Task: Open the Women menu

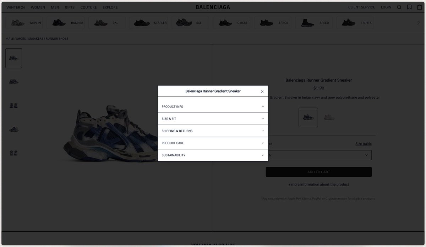Action: coord(38,7)
